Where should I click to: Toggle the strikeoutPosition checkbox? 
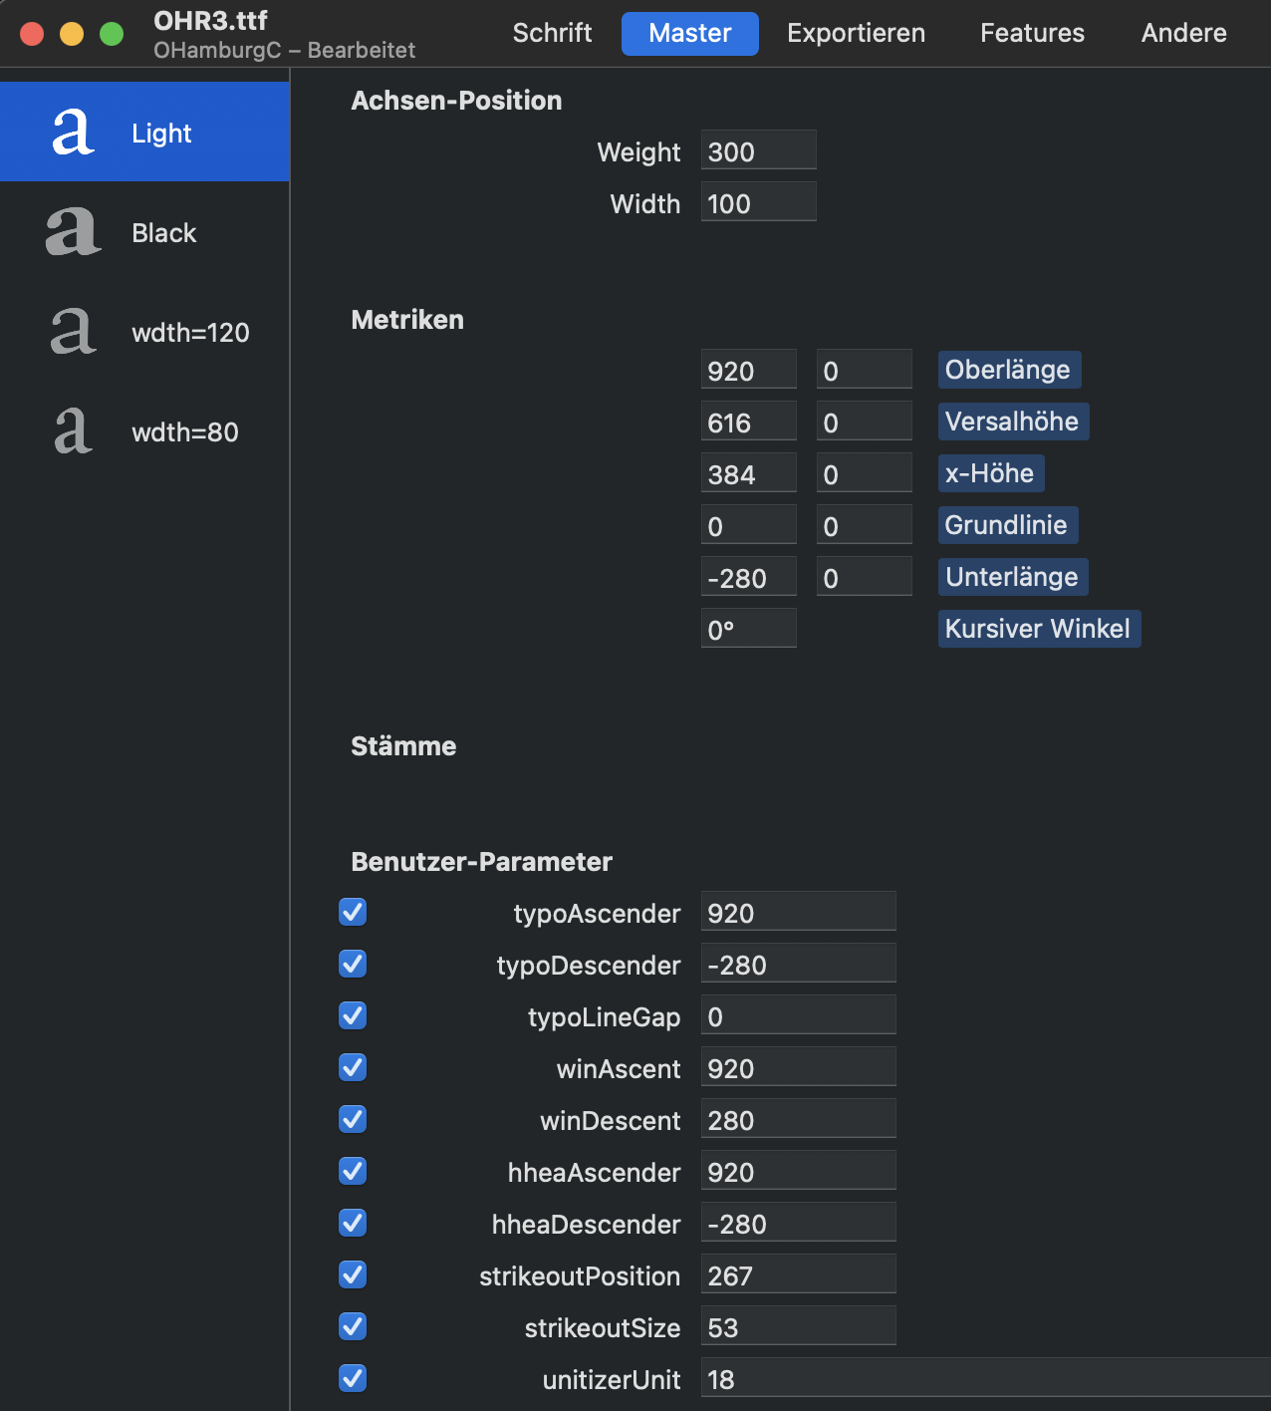[x=353, y=1274]
